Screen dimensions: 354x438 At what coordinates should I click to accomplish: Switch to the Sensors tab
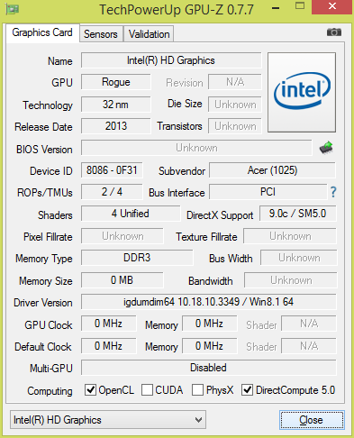point(101,34)
